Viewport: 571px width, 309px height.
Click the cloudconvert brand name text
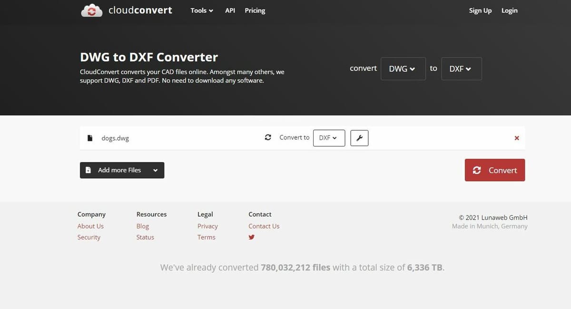coord(140,10)
